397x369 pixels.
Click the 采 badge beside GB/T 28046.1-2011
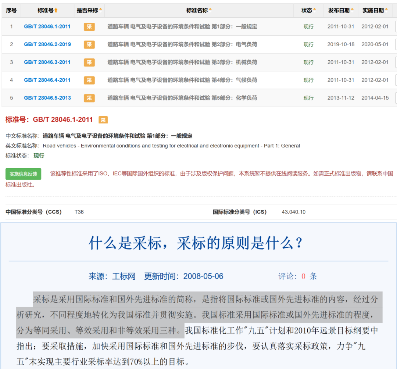(x=89, y=26)
